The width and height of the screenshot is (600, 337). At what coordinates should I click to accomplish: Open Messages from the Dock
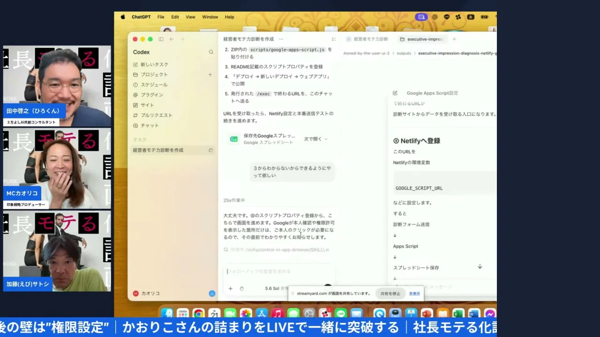(293, 314)
